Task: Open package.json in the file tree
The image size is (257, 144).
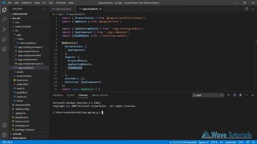Action: click(22, 126)
